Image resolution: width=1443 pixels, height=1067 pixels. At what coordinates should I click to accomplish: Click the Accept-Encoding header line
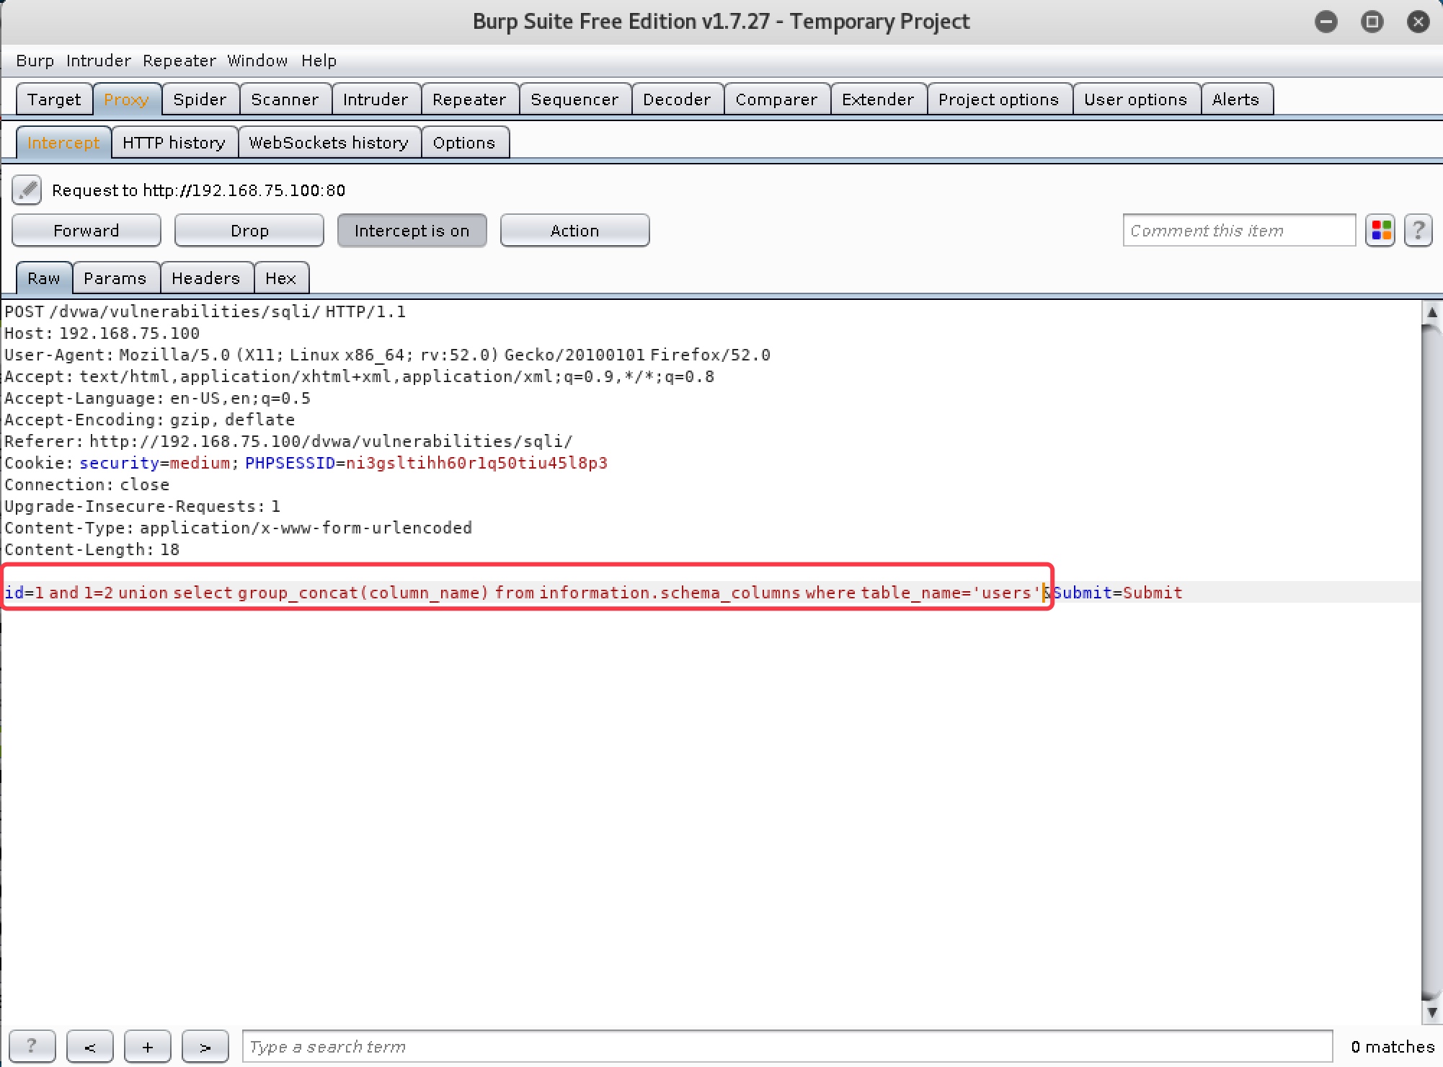click(x=149, y=420)
